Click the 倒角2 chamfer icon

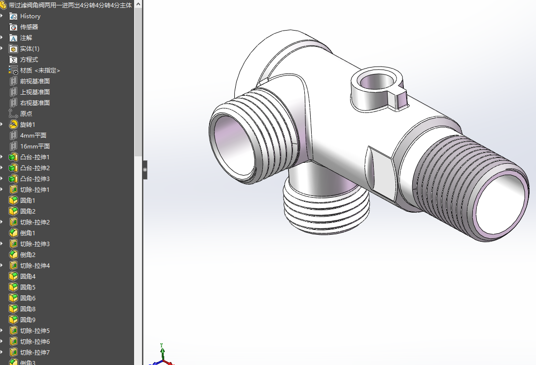13,255
